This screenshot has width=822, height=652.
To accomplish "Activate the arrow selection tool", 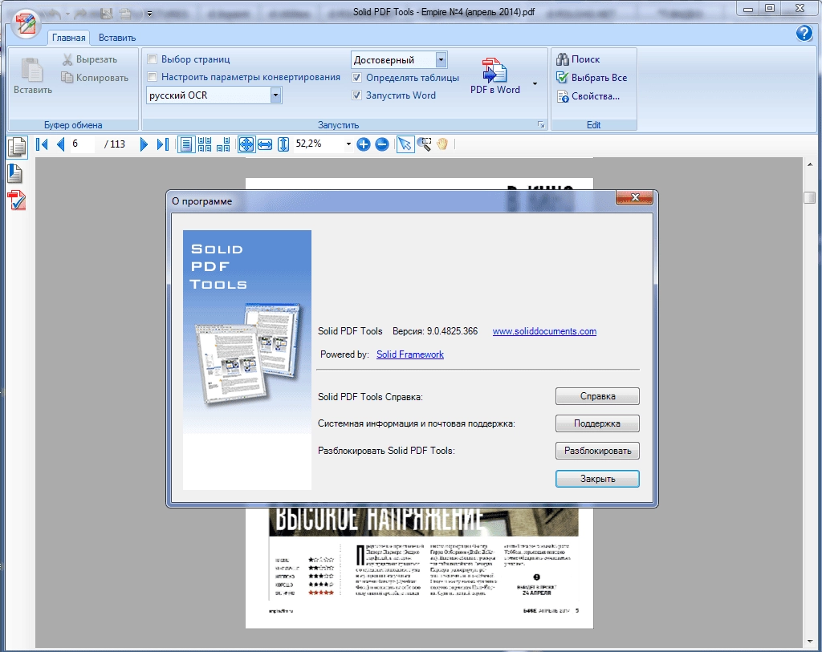I will [405, 144].
